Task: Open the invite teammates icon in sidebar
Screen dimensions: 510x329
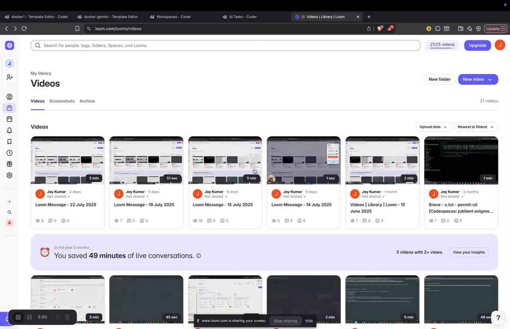Action: 10,77
